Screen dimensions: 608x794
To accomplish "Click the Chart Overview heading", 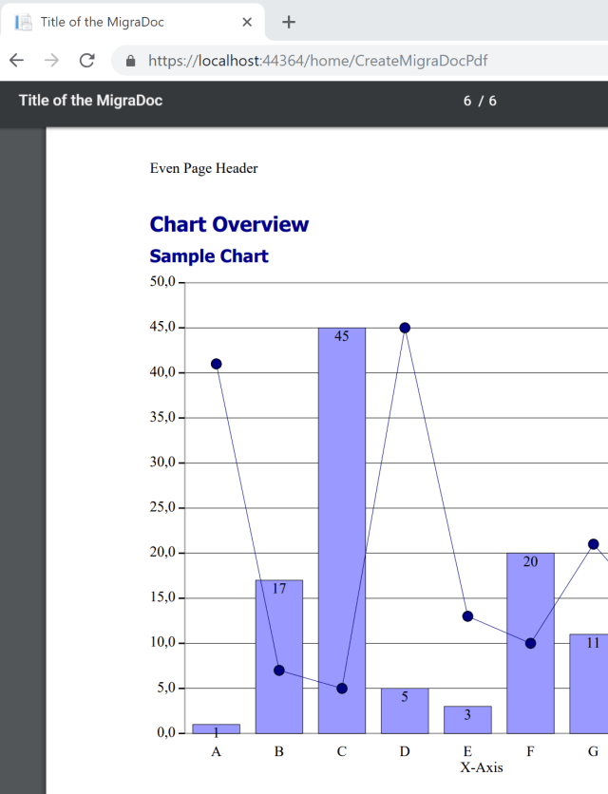I will pos(229,224).
